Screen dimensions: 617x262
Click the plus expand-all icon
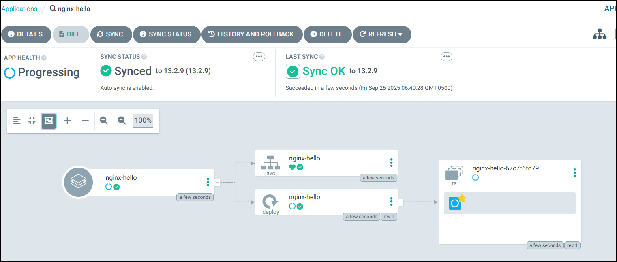coord(67,121)
